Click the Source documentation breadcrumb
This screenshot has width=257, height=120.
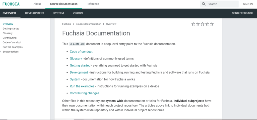click(88, 24)
